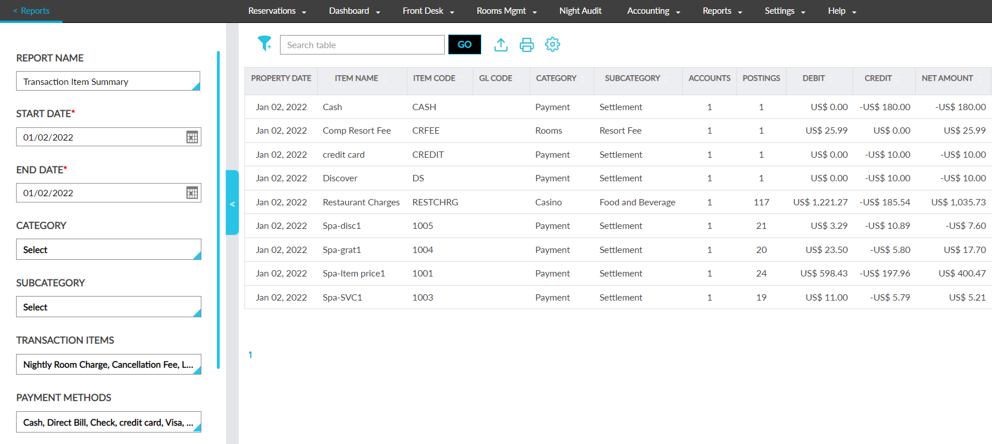992x444 pixels.
Task: Select the Cash item row
Action: pos(618,107)
